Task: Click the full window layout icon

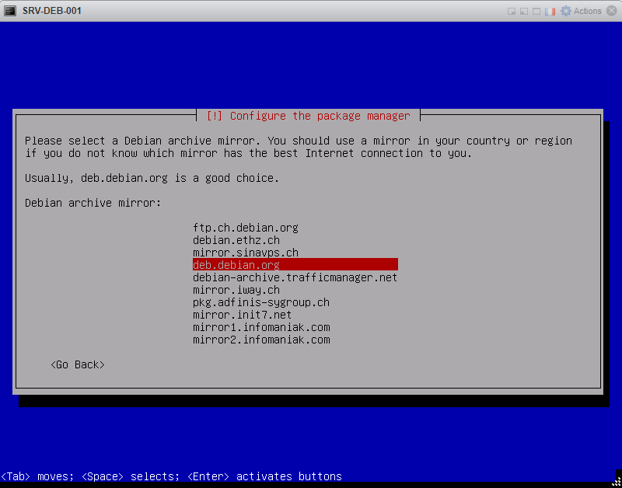Action: 536,11
